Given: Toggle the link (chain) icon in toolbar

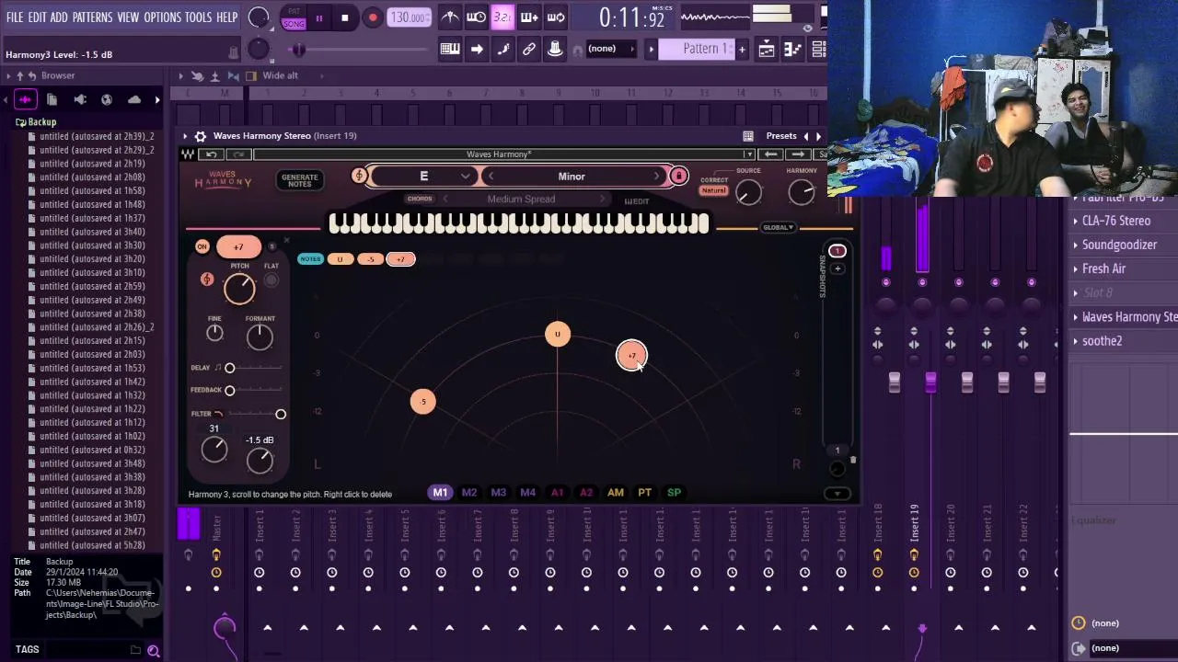Looking at the screenshot, I should click(x=529, y=50).
